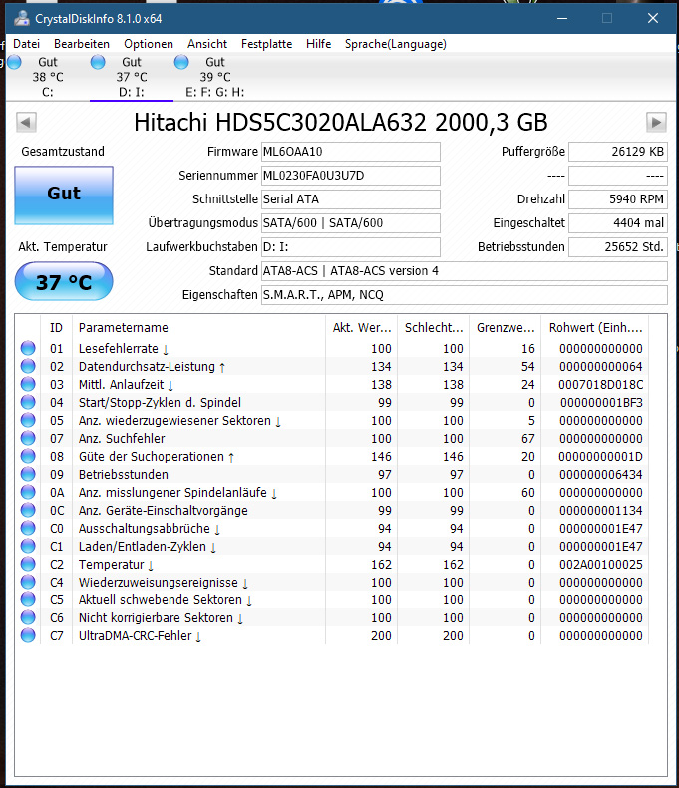This screenshot has height=788, width=679.
Task: Click the Standard field ATA8-ACS
Action: [464, 271]
